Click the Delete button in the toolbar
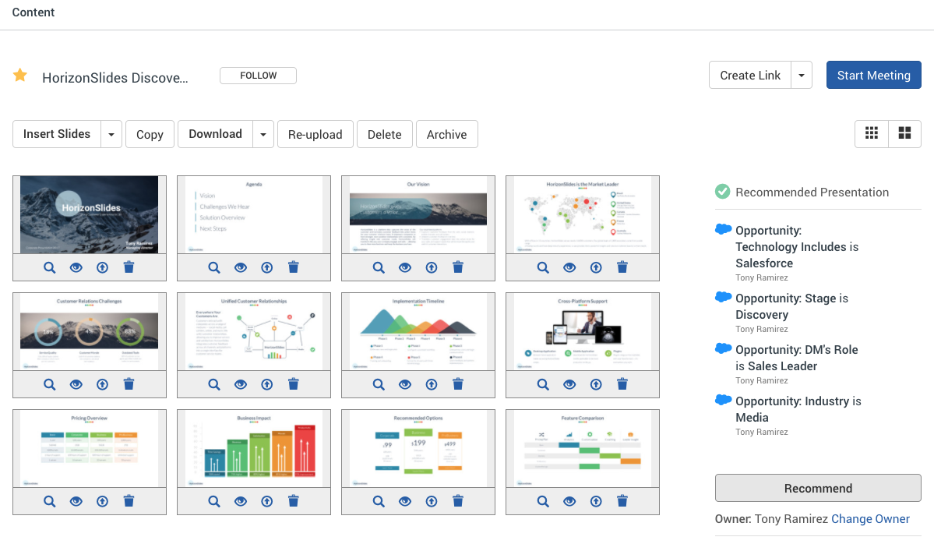 384,134
